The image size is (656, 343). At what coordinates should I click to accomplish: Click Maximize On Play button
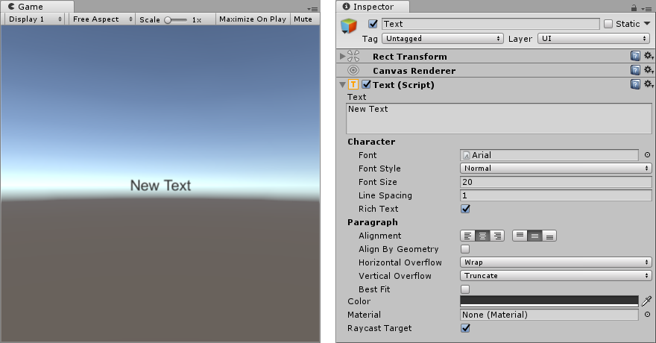pyautogui.click(x=252, y=19)
